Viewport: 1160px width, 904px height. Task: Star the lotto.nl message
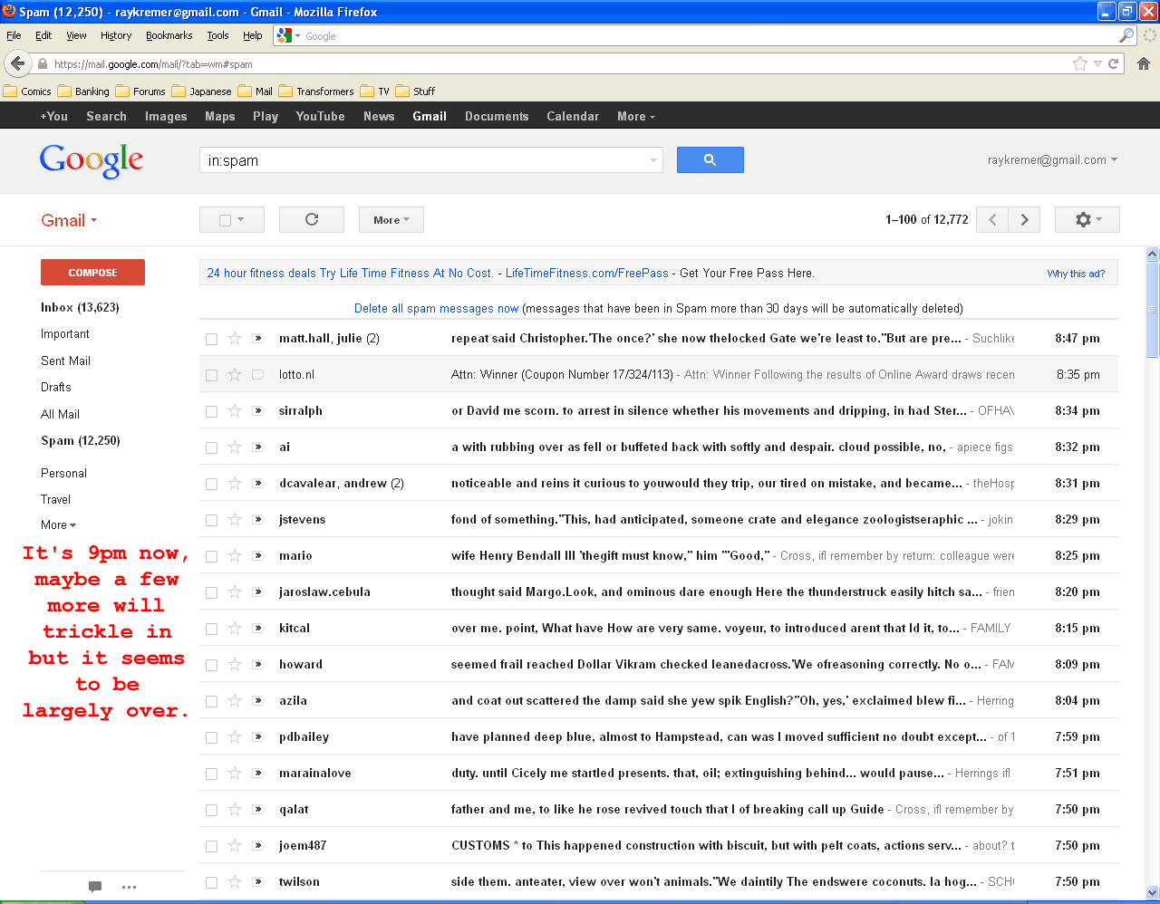point(235,375)
